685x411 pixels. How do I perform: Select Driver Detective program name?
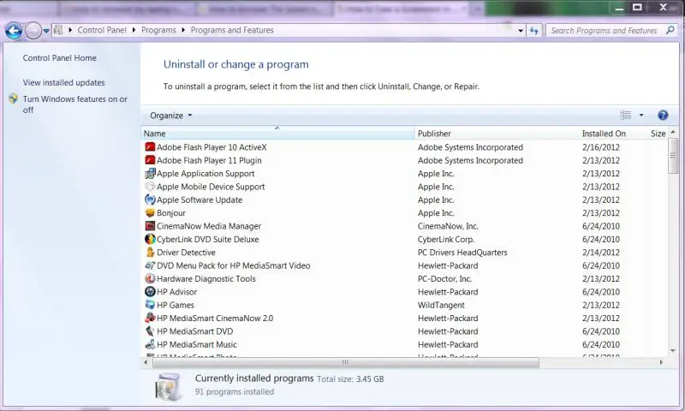pos(186,253)
